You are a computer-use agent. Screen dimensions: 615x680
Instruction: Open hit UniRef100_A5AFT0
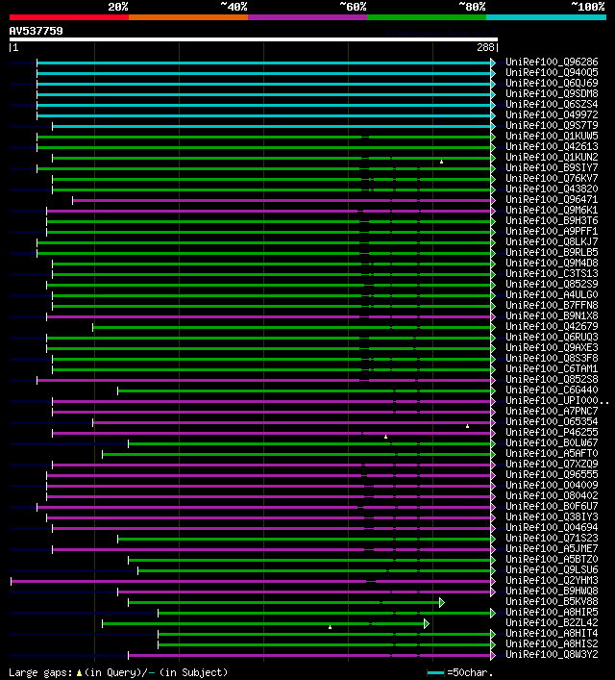pyautogui.click(x=552, y=453)
